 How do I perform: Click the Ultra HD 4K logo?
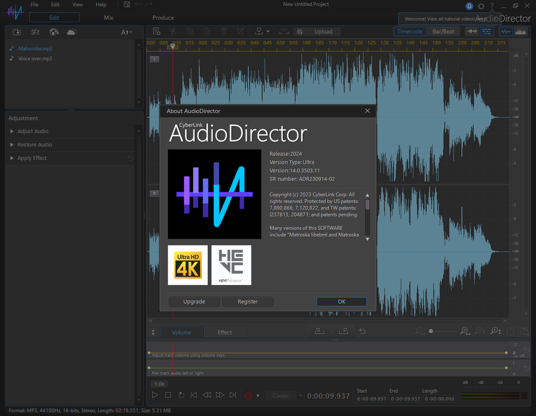coord(188,265)
